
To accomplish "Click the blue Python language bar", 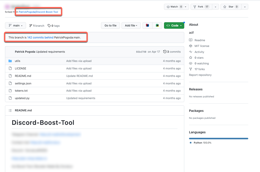I will click(218, 139).
